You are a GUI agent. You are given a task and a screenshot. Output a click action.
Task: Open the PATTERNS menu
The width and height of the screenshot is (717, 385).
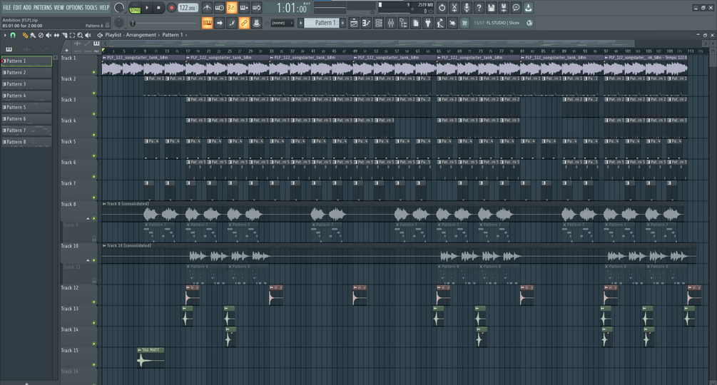43,7
